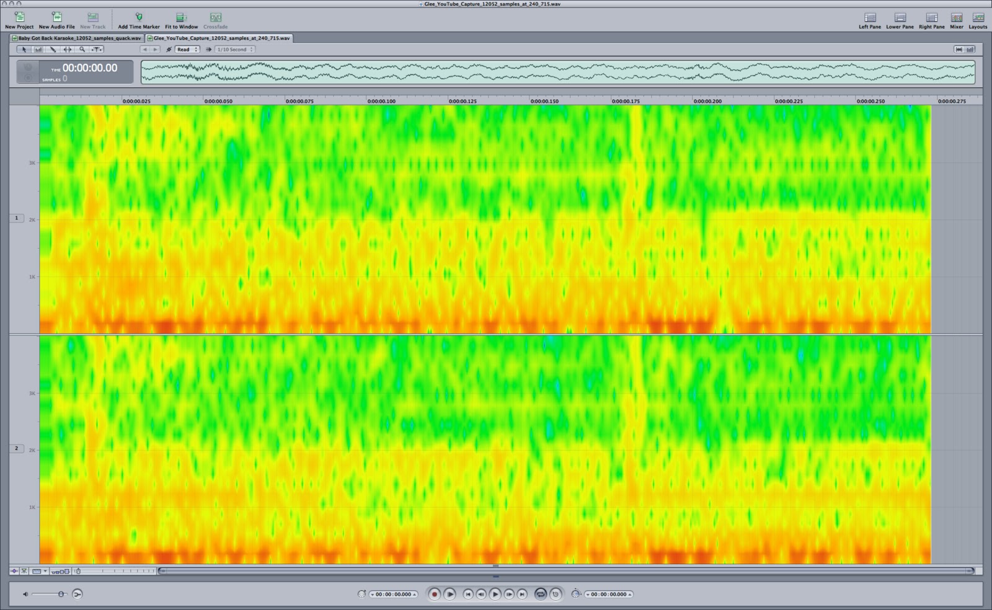
Task: Click the Record button
Action: [435, 594]
